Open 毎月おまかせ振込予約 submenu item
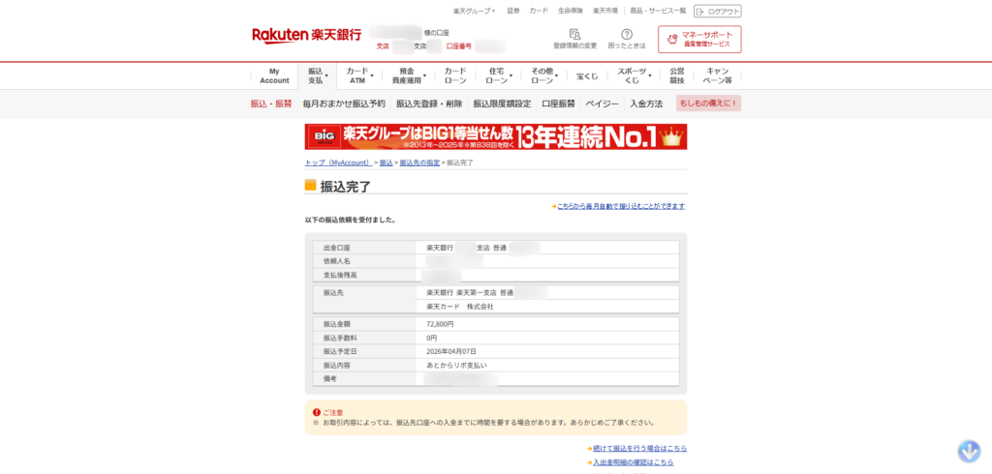 (x=343, y=104)
